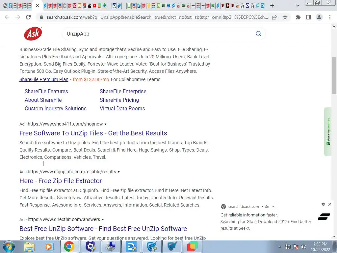Bookmark this page with star icon
Screen dimensions: 337x253
click(x=285, y=17)
